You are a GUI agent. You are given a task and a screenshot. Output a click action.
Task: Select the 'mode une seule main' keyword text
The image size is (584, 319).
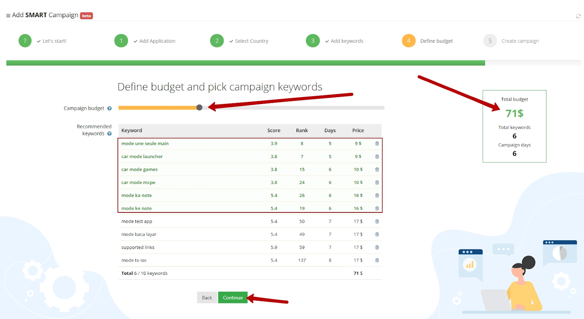(x=145, y=144)
